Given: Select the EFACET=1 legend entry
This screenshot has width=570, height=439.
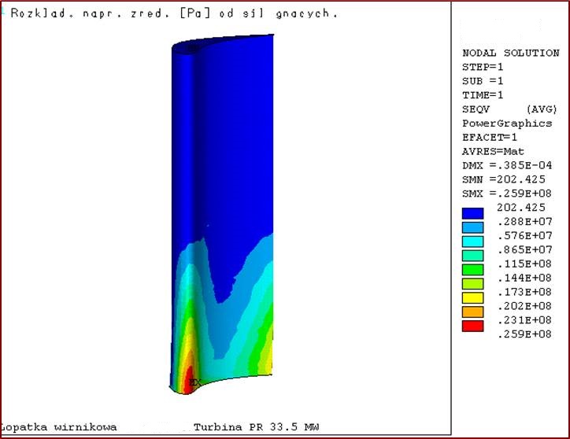Looking at the screenshot, I should [x=490, y=138].
